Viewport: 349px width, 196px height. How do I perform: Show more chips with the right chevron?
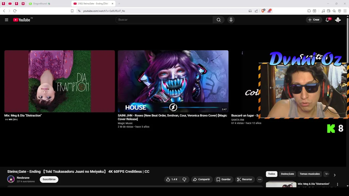click(x=335, y=175)
